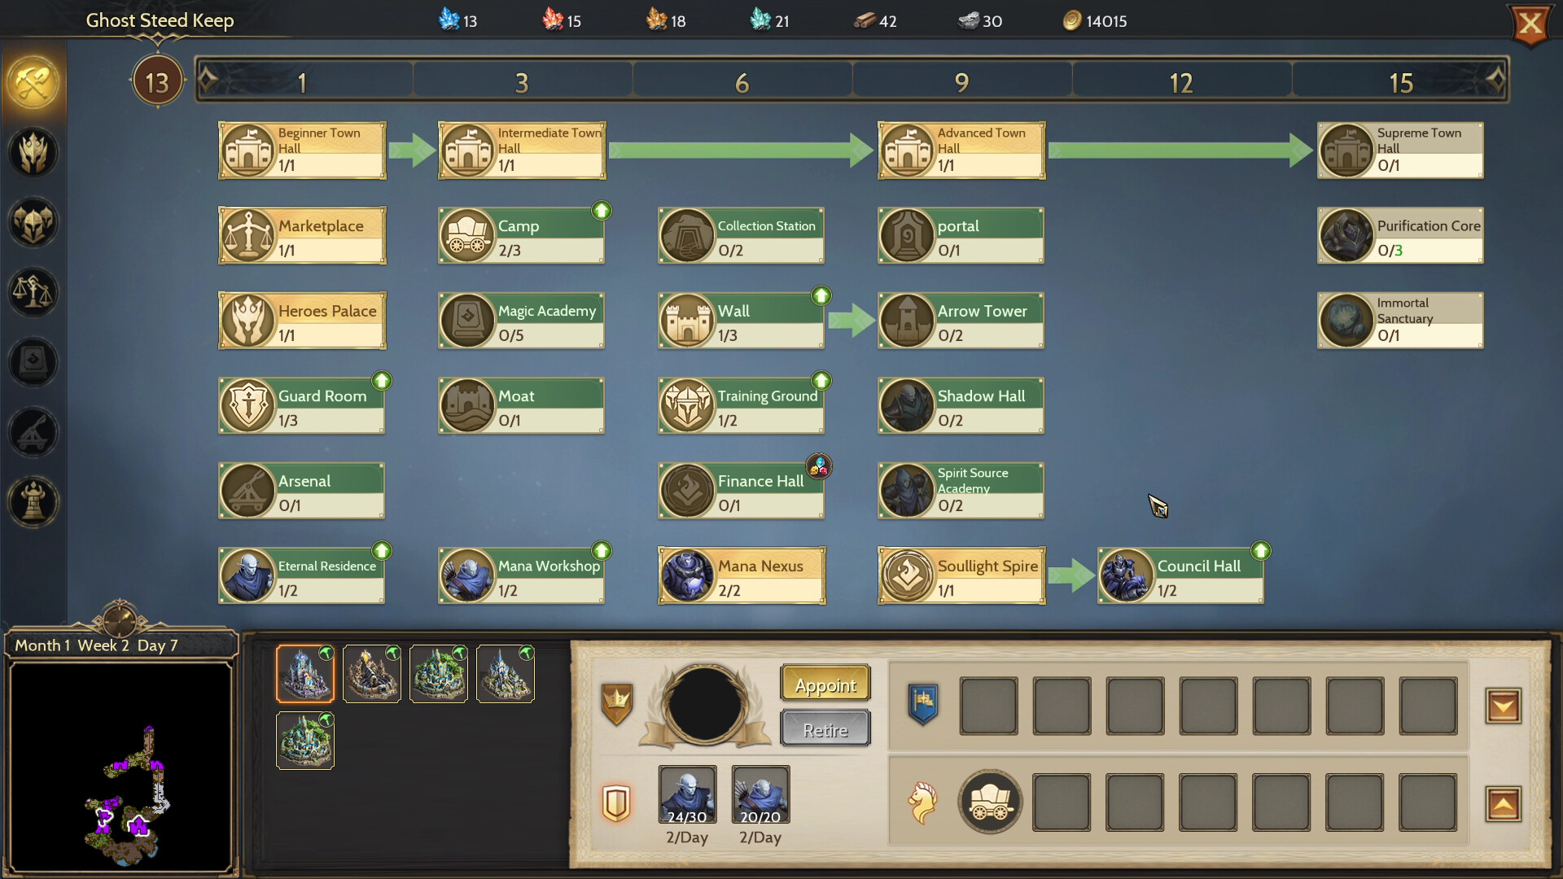The image size is (1563, 879).
Task: Click the gem badge on the Finance Hall card
Action: point(820,466)
